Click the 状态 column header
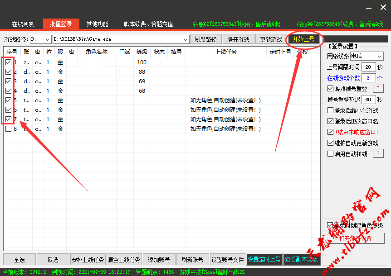This screenshot has width=391, height=276. 159,52
